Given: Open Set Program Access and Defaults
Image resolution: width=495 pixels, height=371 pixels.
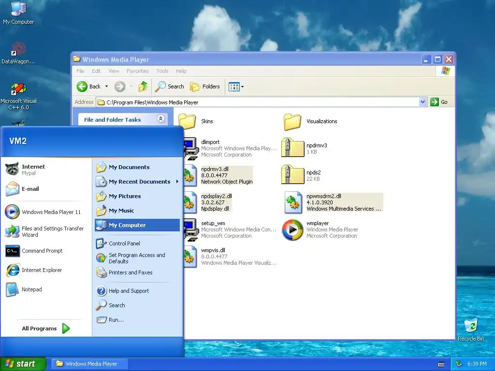Looking at the screenshot, I should tap(131, 258).
